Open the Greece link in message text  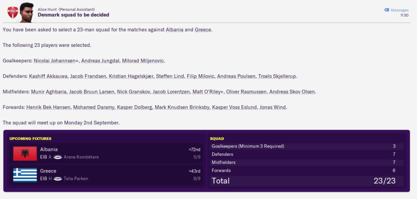coord(203,30)
